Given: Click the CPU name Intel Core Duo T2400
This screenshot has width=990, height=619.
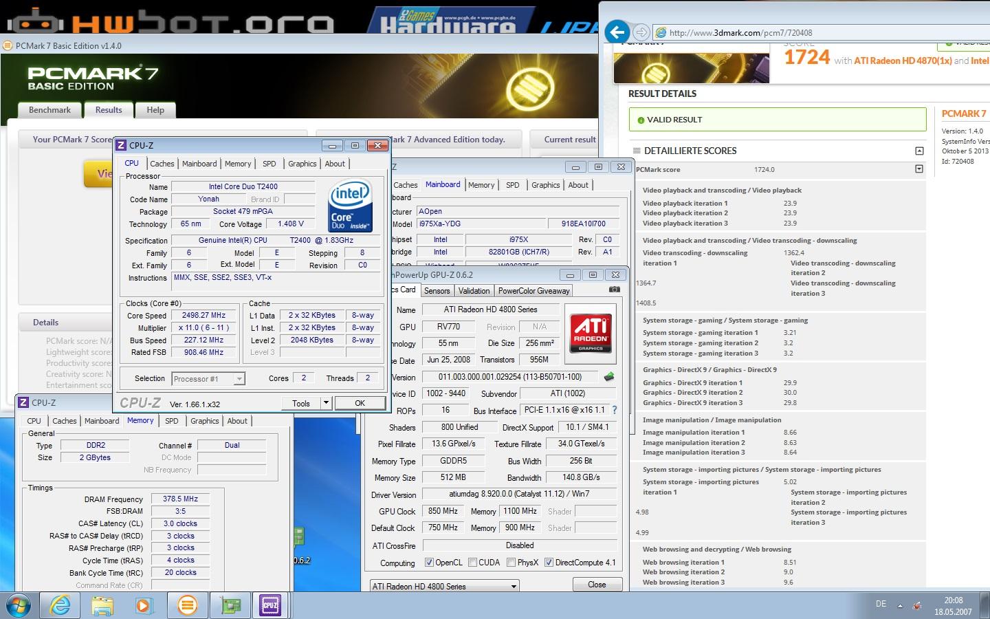Looking at the screenshot, I should click(243, 186).
